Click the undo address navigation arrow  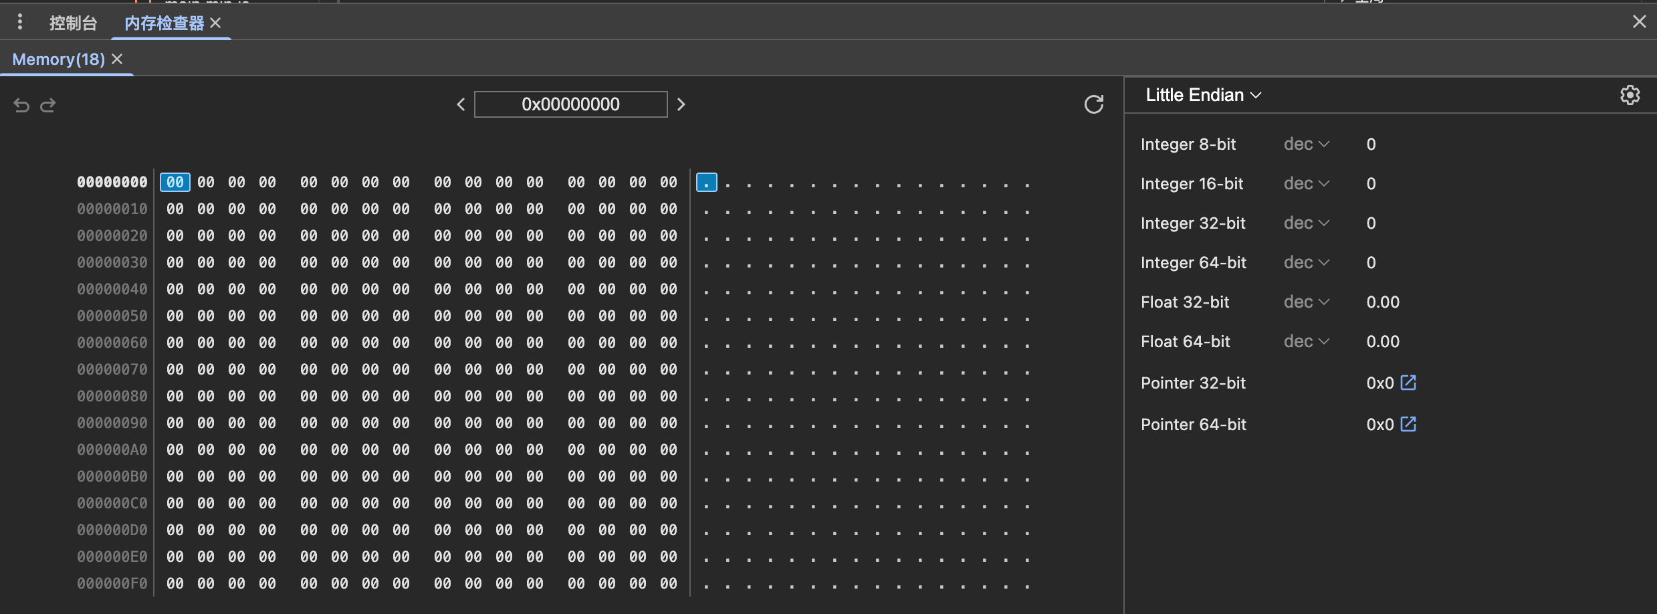click(21, 105)
